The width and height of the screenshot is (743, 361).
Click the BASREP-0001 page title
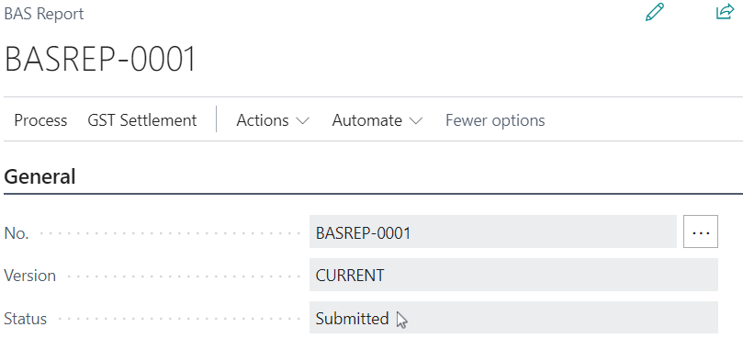tap(100, 60)
